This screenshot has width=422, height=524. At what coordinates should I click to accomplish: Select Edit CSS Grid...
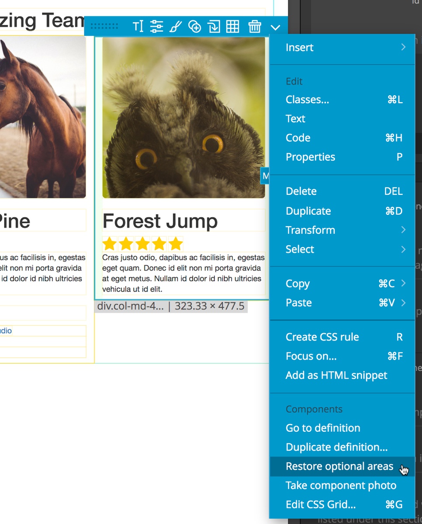pos(342,504)
